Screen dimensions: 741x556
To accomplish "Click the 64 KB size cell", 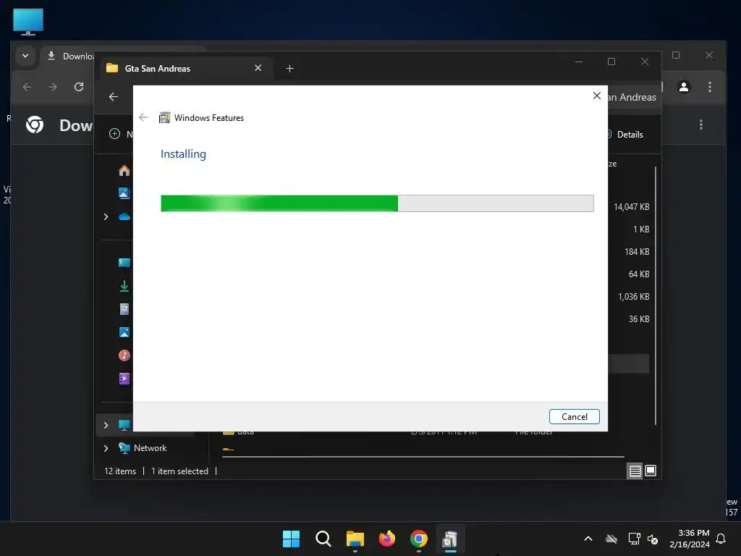I will [x=639, y=274].
